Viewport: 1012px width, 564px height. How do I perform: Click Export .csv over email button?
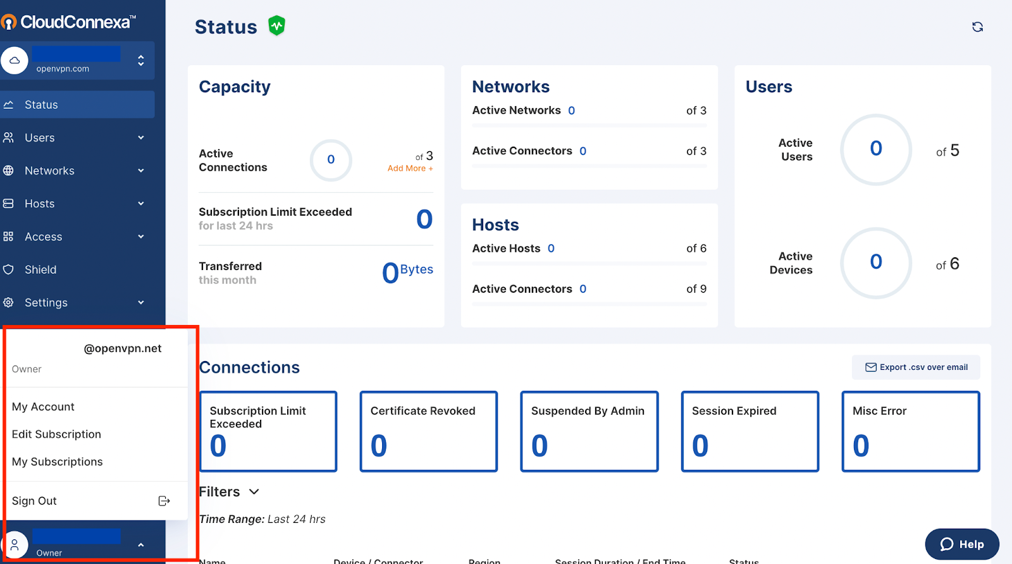point(916,367)
